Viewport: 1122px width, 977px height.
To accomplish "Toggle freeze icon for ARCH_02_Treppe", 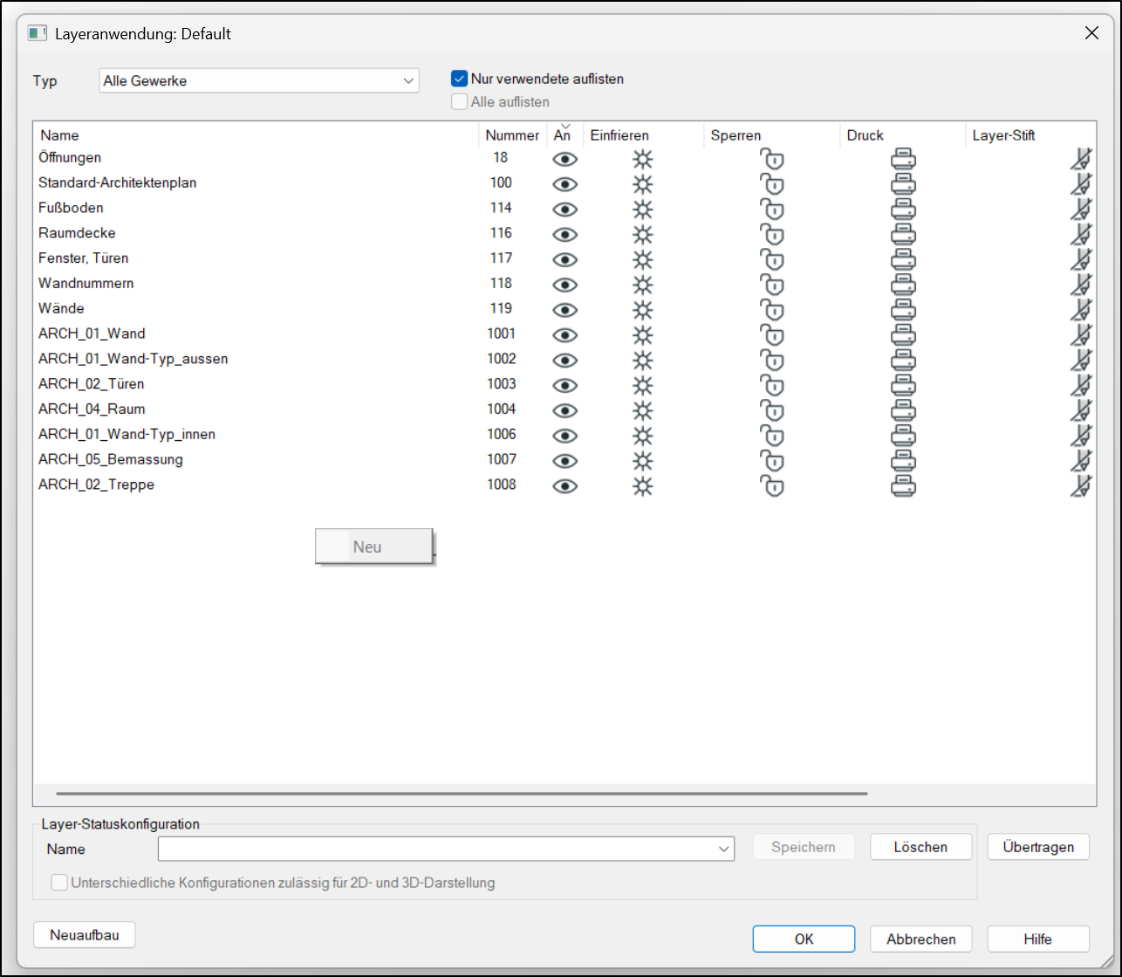I will click(643, 487).
